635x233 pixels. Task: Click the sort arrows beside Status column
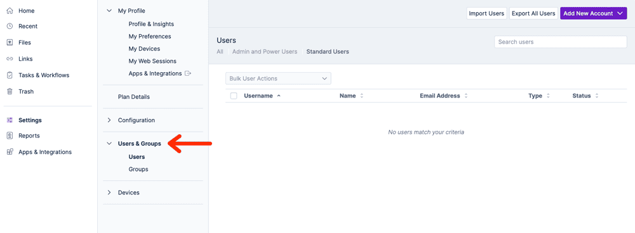click(597, 96)
